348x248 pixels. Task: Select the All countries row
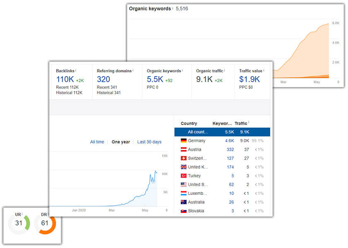point(222,132)
